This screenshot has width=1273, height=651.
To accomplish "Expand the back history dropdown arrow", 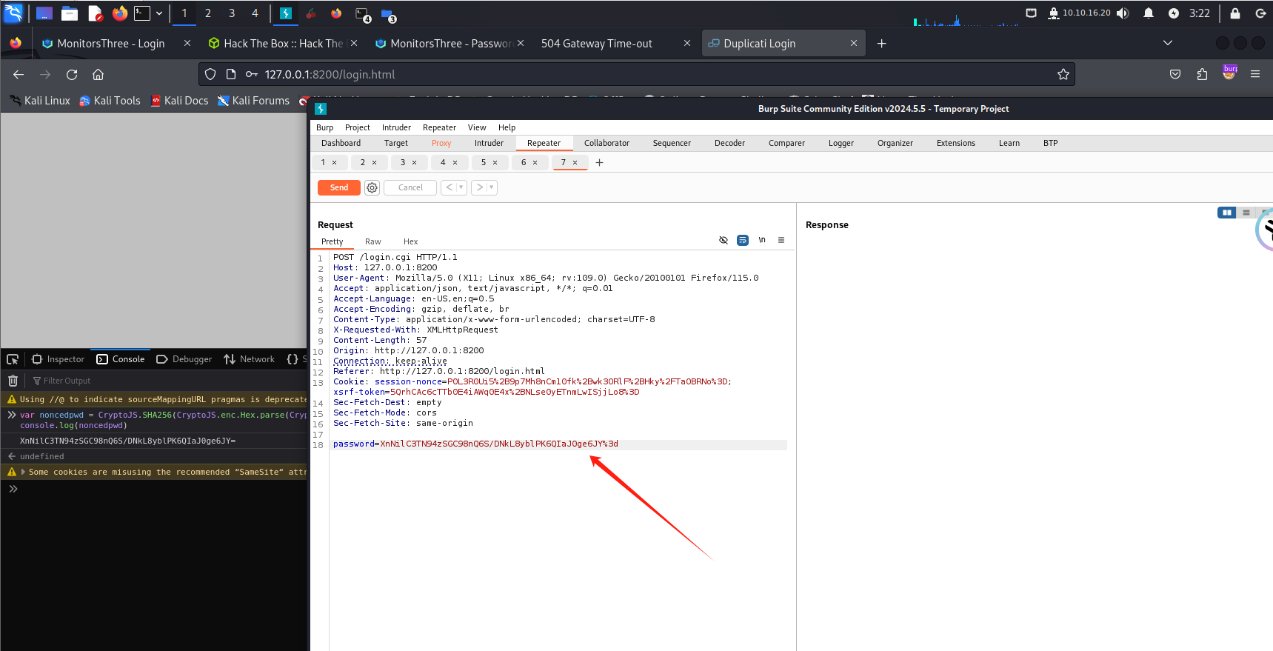I will 461,188.
